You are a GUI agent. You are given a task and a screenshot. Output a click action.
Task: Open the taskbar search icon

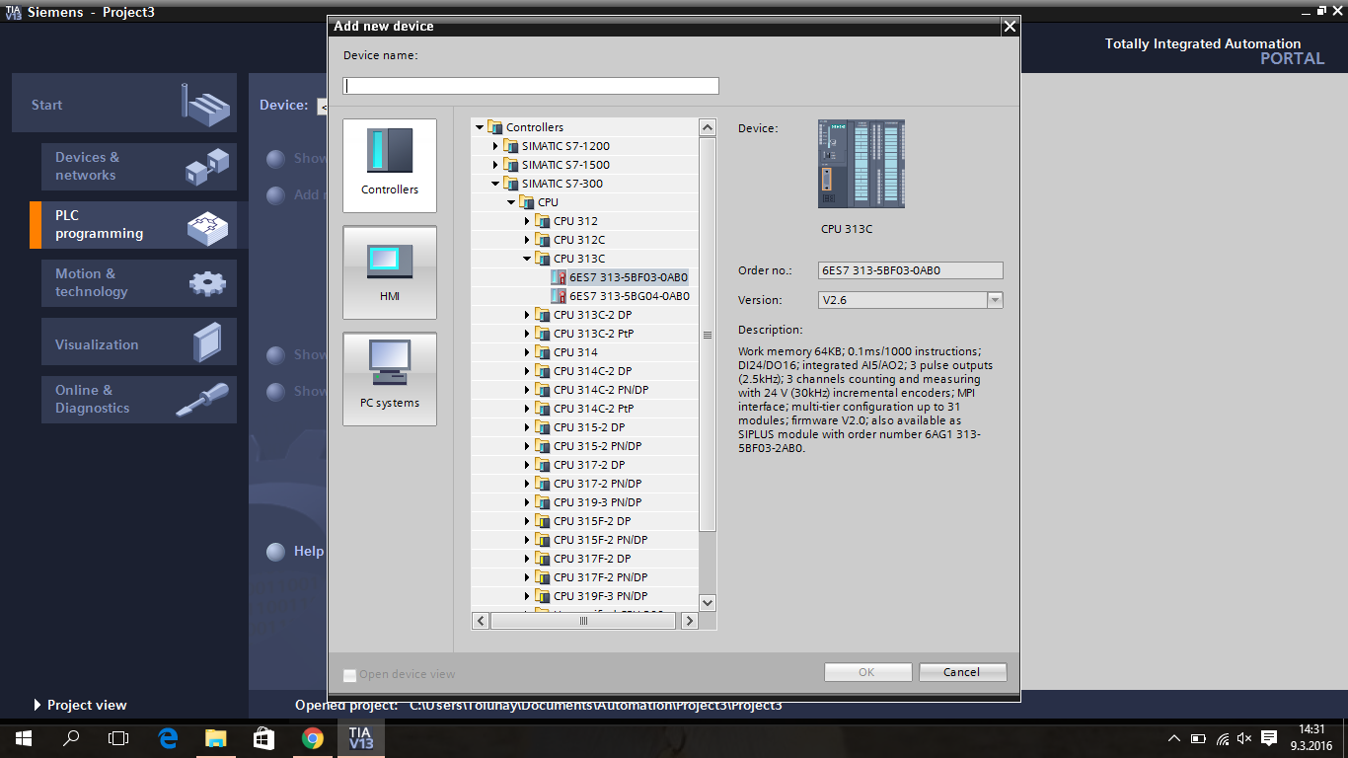pyautogui.click(x=71, y=738)
